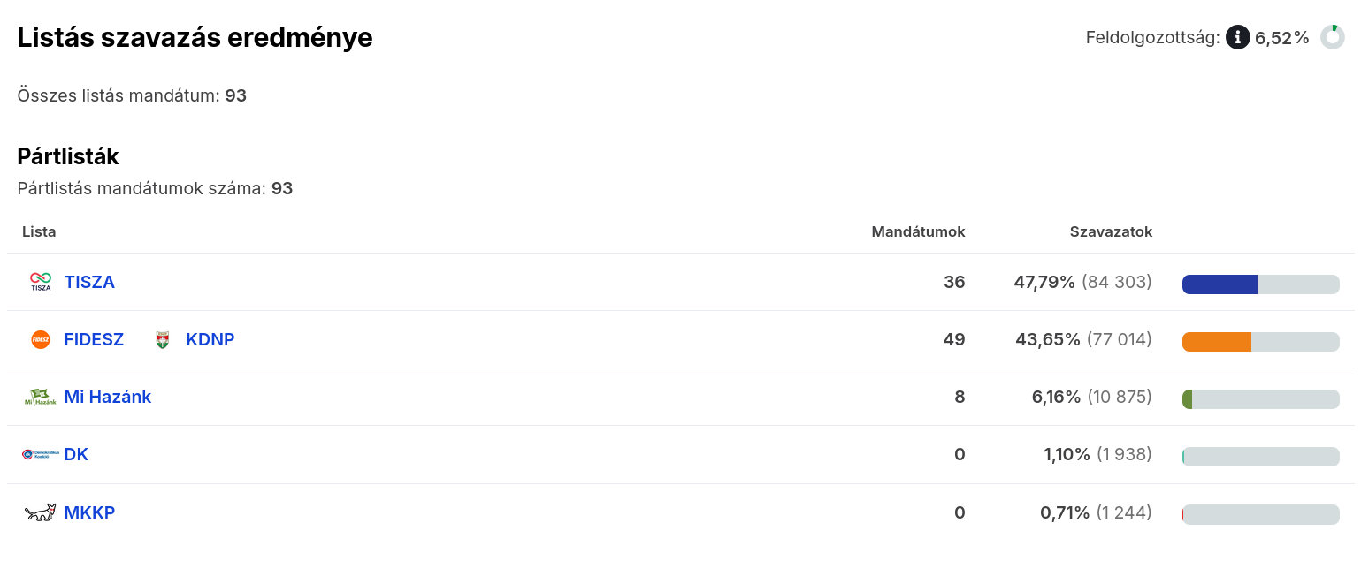The image size is (1361, 561).
Task: Click the Lista column header
Action: point(39,231)
